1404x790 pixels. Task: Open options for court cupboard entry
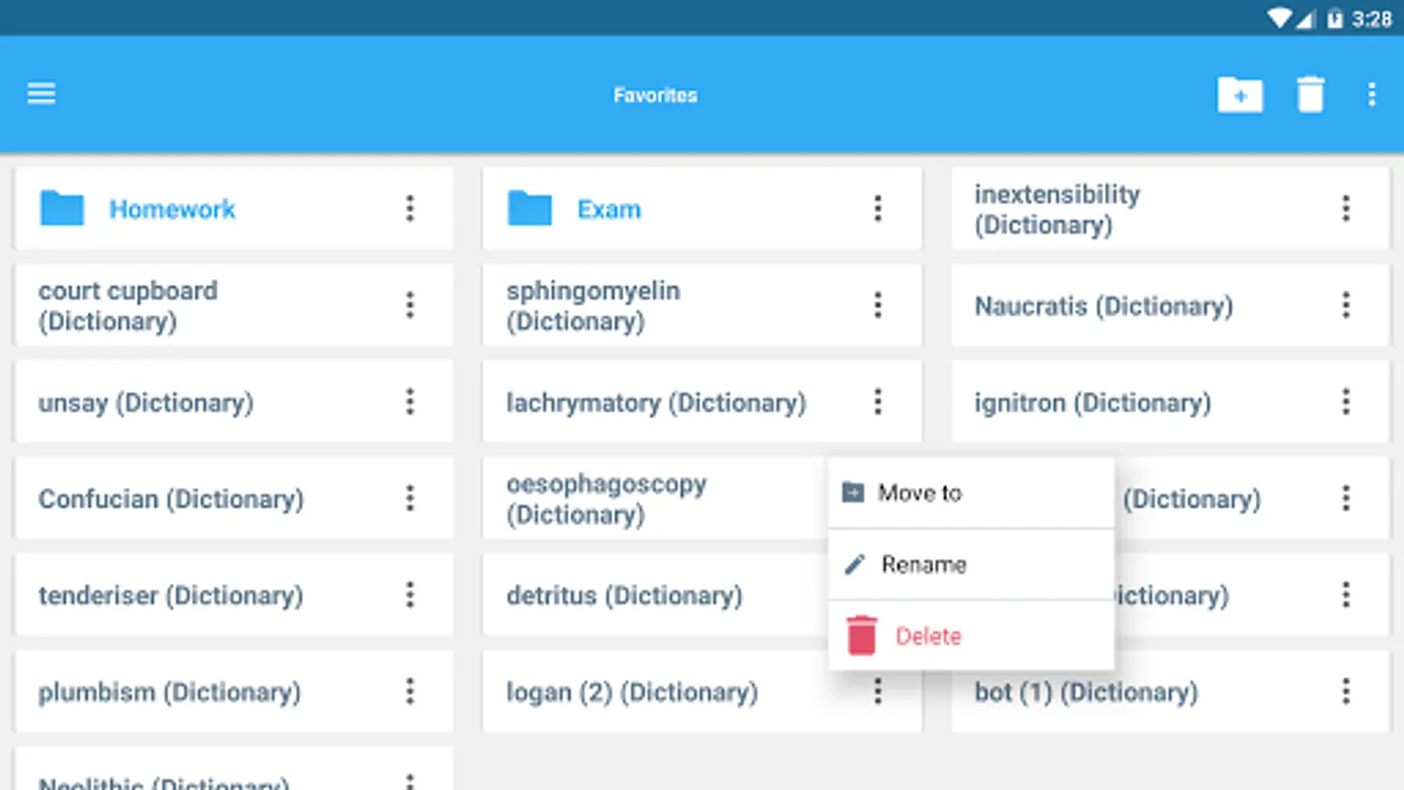[410, 305]
